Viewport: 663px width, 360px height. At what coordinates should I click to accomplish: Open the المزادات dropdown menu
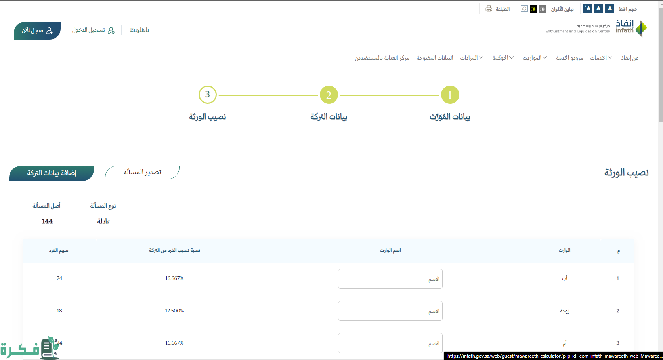click(471, 58)
